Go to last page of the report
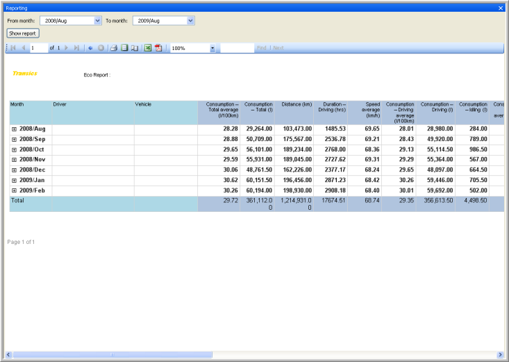 tap(76, 48)
